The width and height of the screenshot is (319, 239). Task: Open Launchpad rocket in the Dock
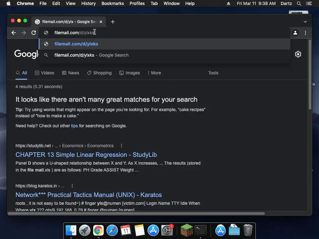click(x=85, y=230)
